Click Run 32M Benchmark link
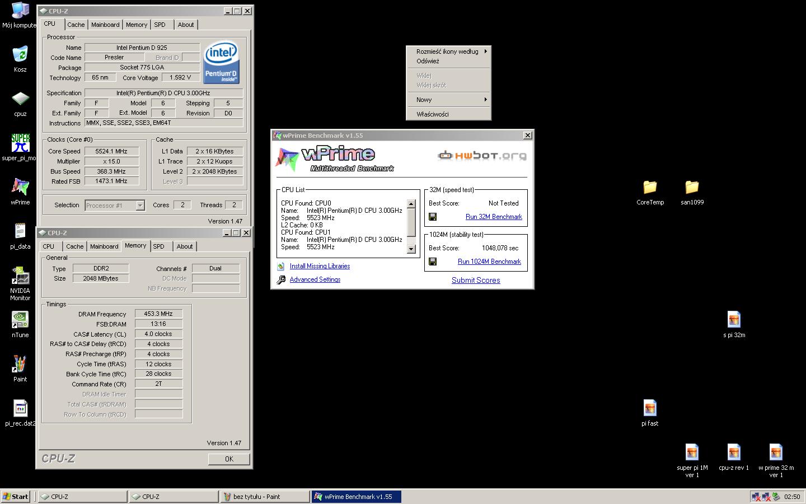 (494, 217)
